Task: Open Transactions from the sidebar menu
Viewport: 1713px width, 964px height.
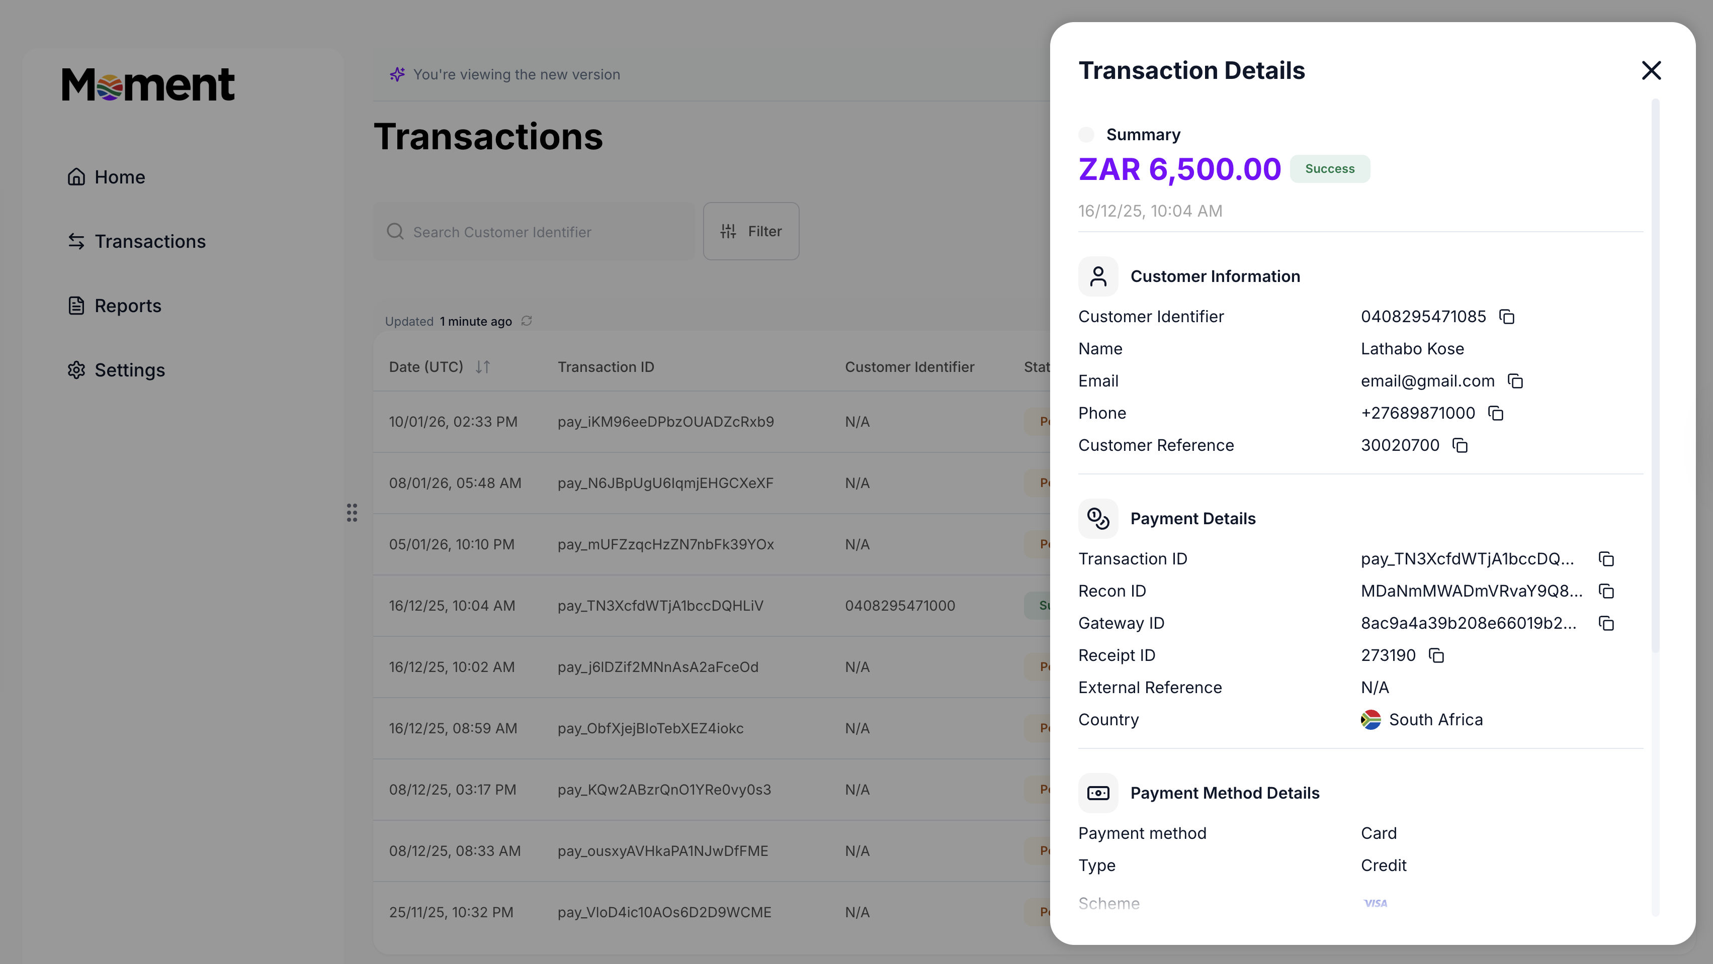Action: (x=149, y=241)
